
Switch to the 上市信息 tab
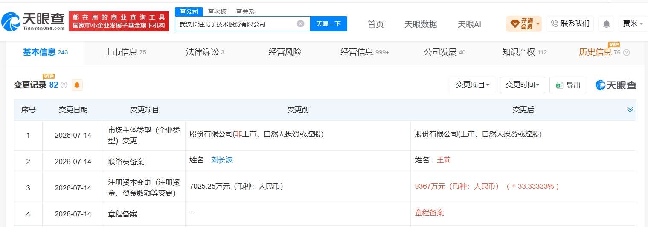(x=125, y=52)
